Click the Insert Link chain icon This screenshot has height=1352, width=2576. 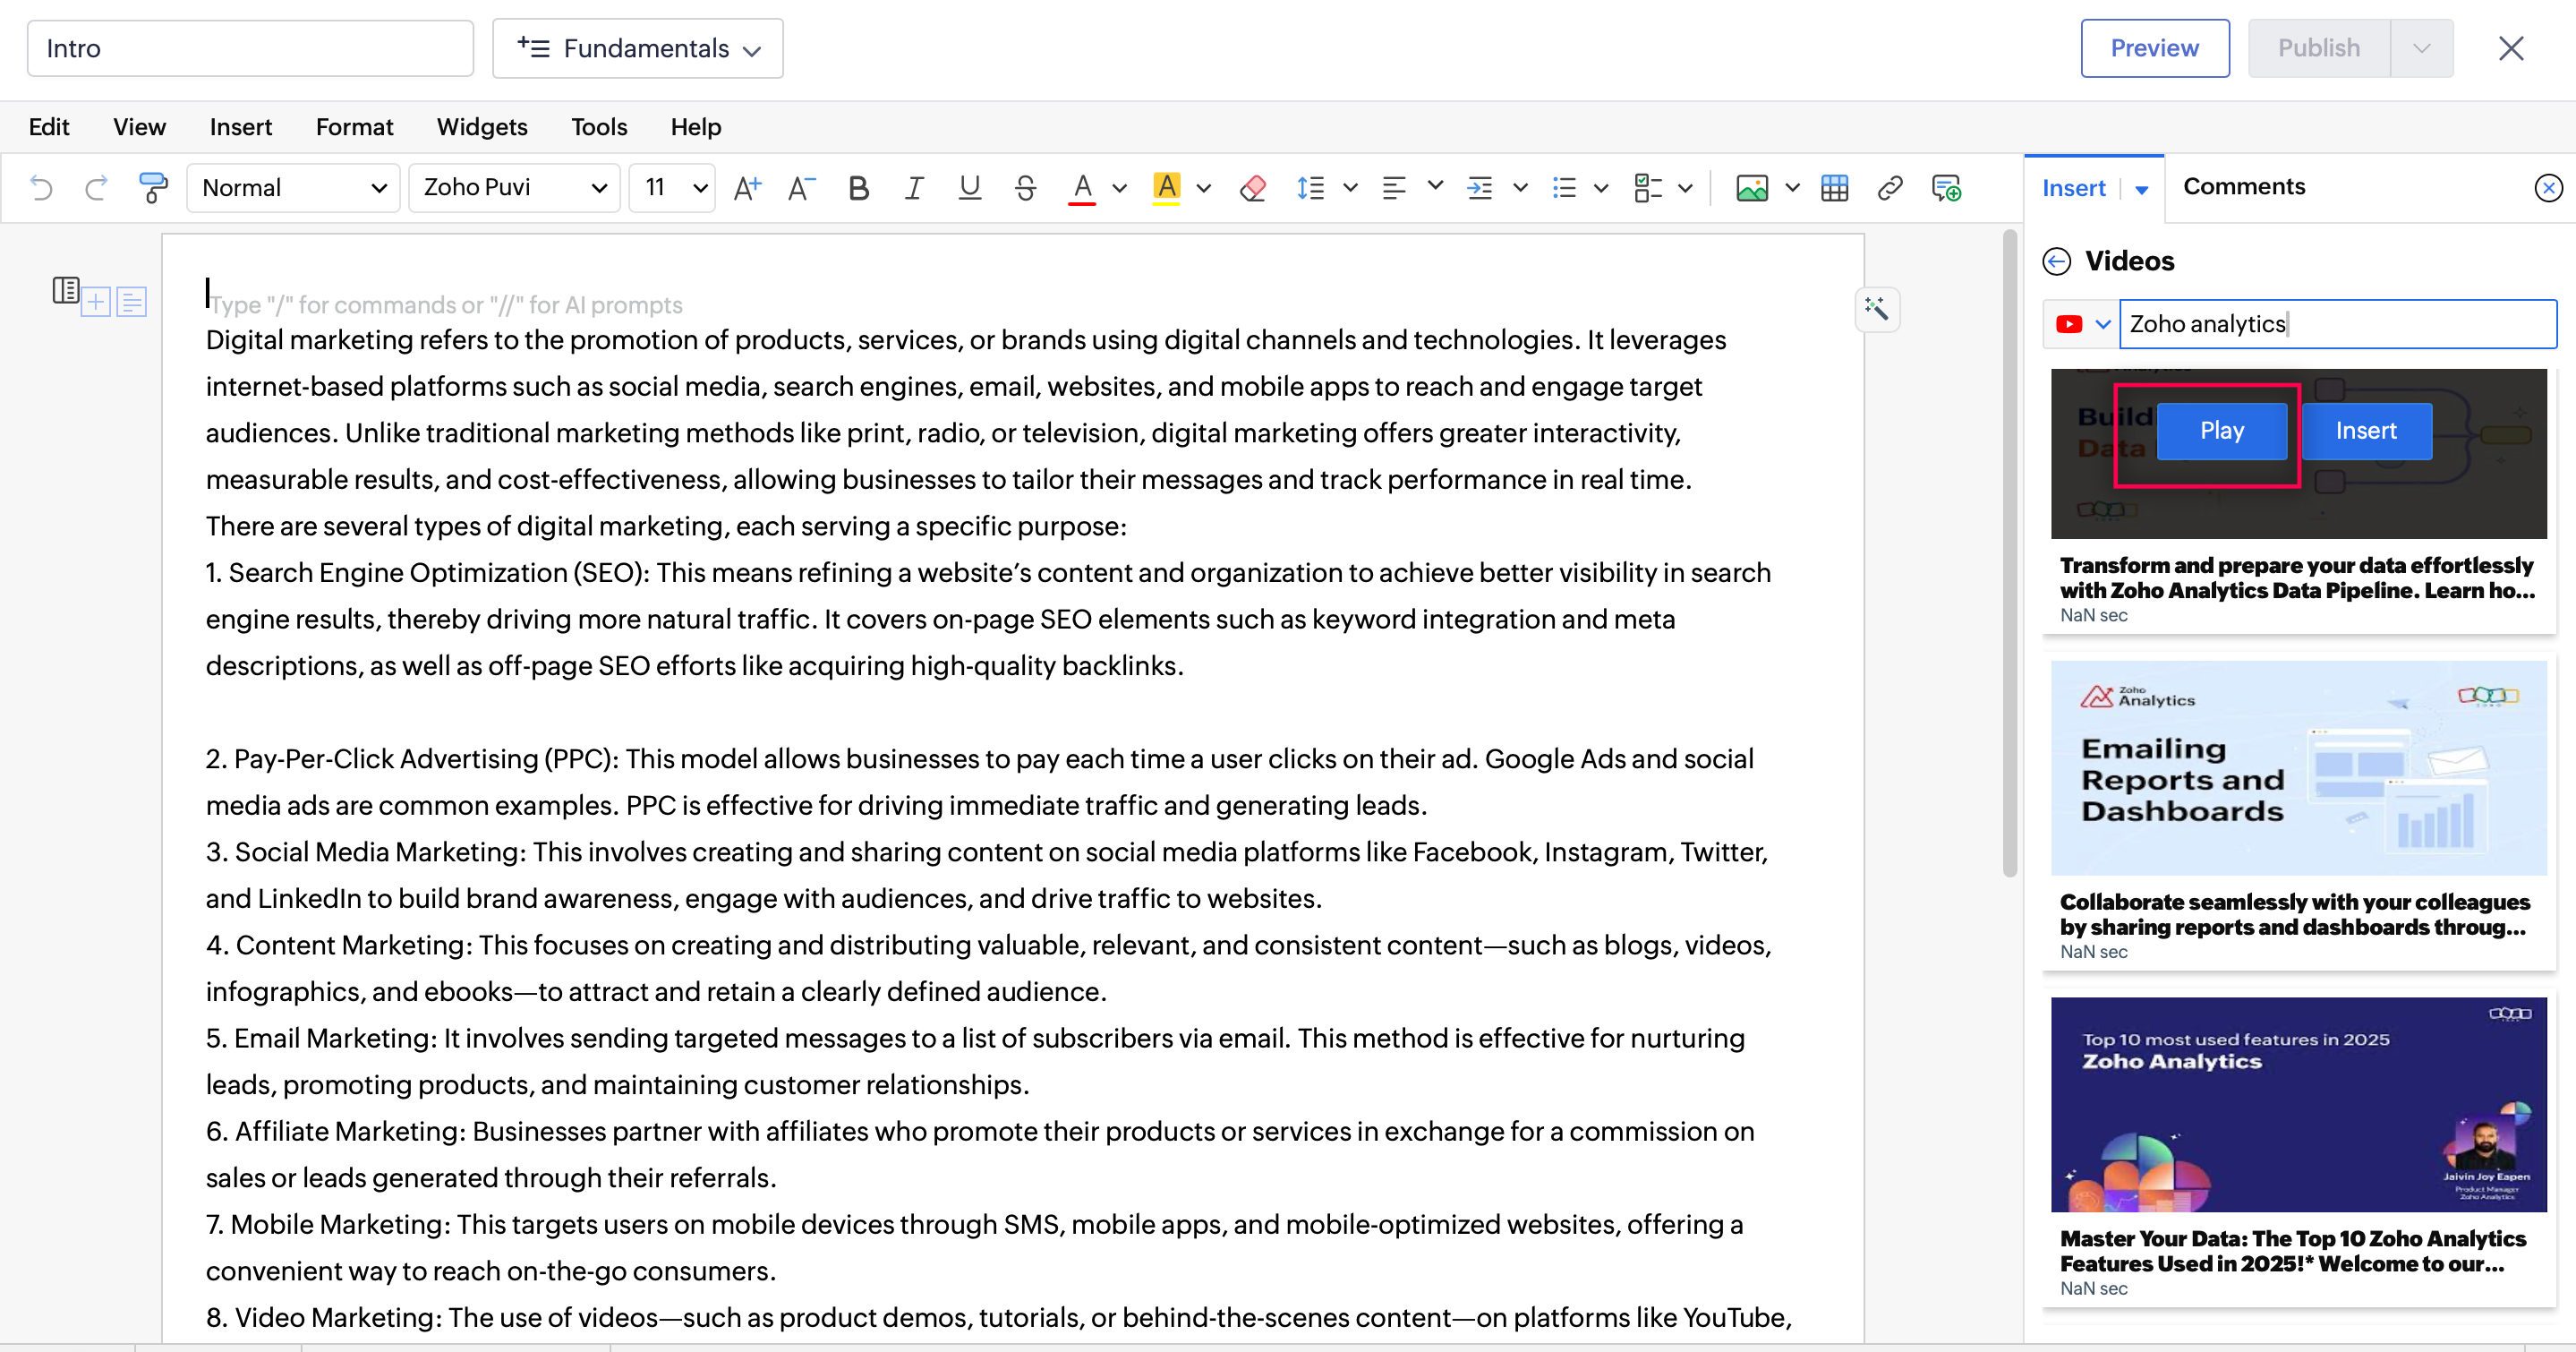click(1889, 187)
